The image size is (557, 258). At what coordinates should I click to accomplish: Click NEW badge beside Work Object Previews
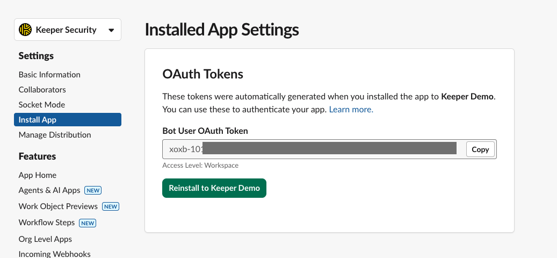pyautogui.click(x=111, y=206)
